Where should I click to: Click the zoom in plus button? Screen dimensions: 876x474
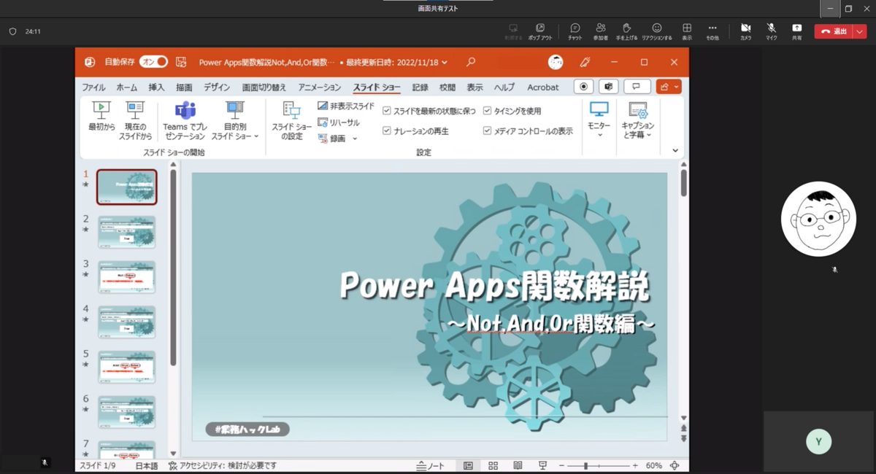pyautogui.click(x=635, y=465)
